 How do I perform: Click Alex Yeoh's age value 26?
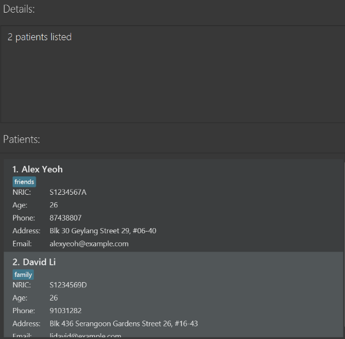pos(53,205)
